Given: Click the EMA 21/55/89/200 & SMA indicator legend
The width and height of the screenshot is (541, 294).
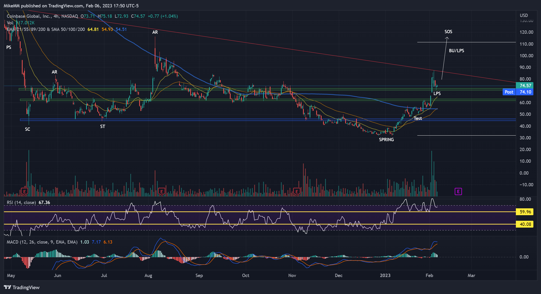Looking at the screenshot, I should tap(46, 29).
